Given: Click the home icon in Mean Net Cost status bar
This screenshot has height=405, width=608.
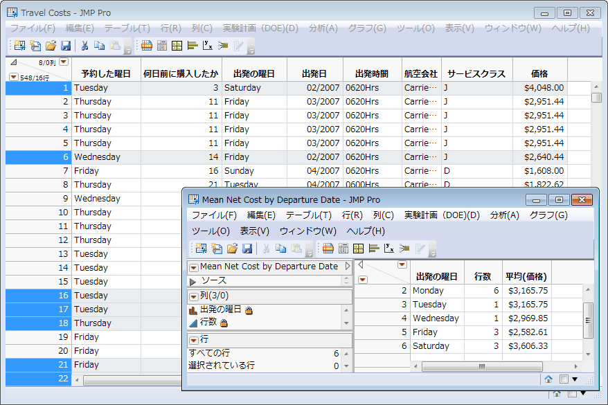Looking at the screenshot, I should coord(548,379).
